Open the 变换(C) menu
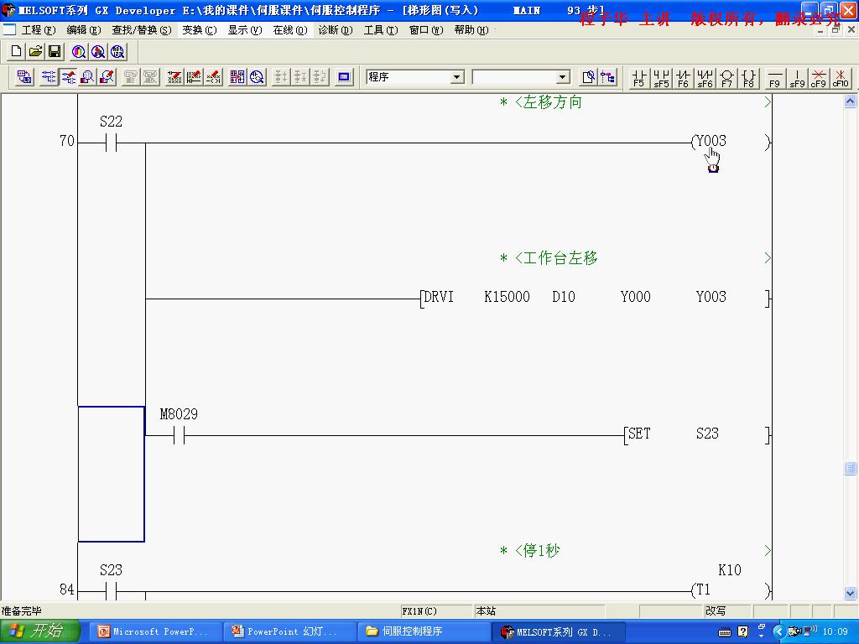 click(199, 30)
